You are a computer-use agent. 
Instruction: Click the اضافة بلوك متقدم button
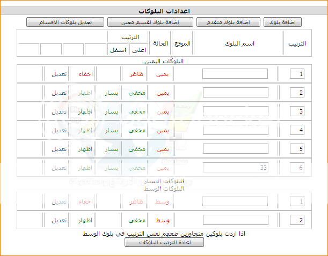[x=228, y=22]
